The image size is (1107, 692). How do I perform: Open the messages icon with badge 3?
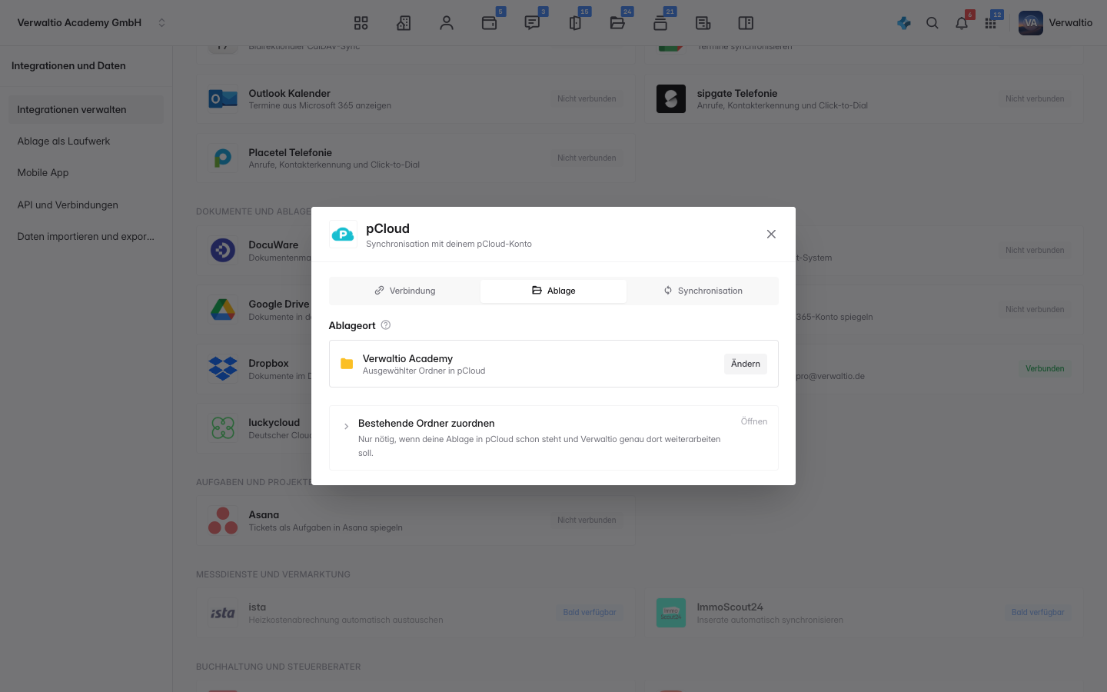[532, 23]
